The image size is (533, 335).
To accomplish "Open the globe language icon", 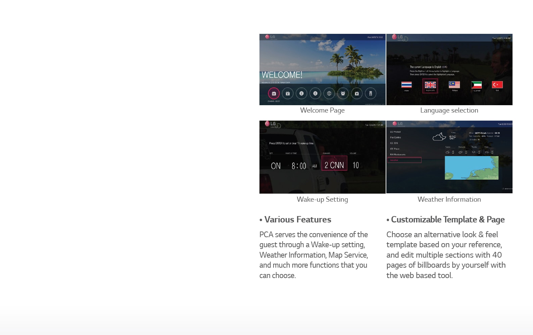I will point(329,93).
